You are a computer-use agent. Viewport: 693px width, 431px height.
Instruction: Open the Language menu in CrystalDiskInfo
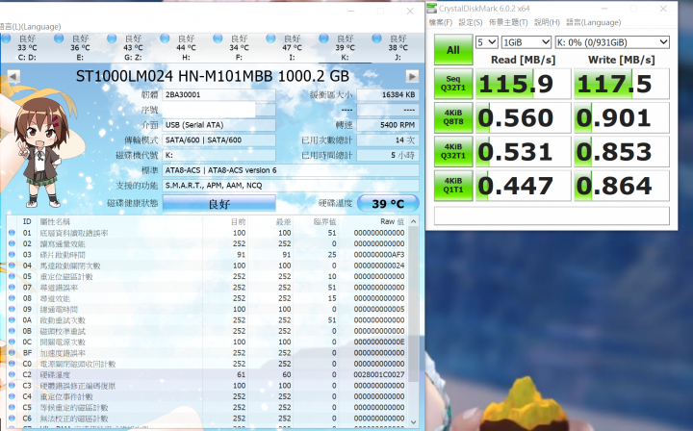coord(31,27)
